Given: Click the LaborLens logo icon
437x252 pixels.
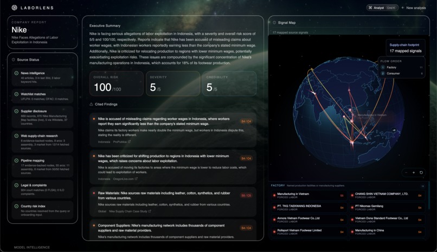Looking at the screenshot, I should (x=14, y=8).
